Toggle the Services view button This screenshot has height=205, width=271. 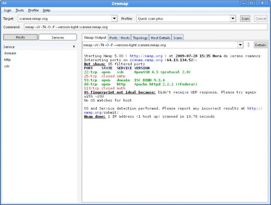[58, 37]
